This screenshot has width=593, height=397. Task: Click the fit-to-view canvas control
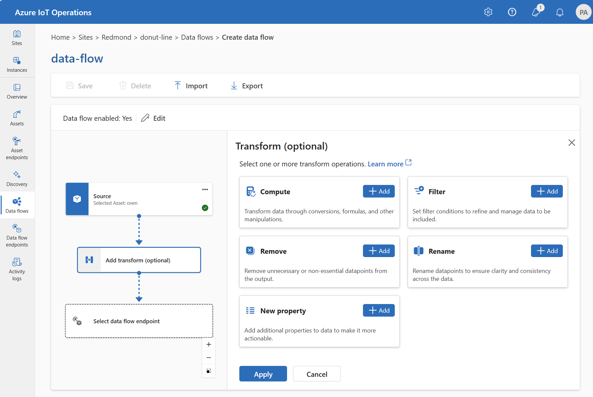pos(208,371)
